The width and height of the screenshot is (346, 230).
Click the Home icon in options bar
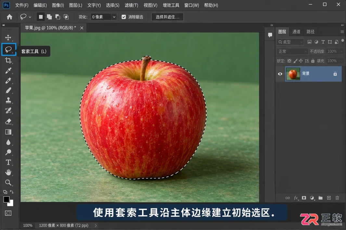coord(9,17)
